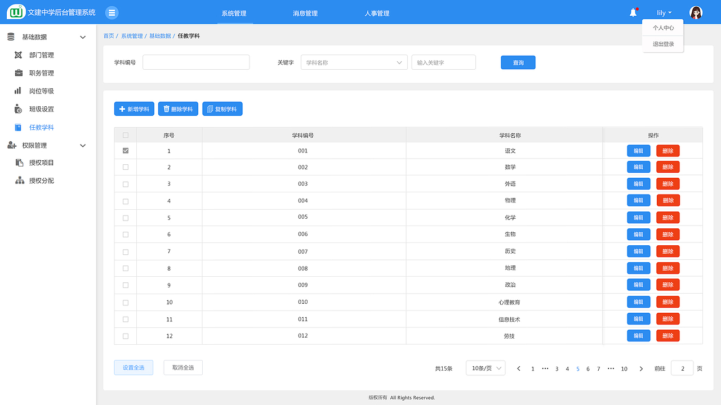Image resolution: width=721 pixels, height=405 pixels.
Task: Click the user avatar in the top-right
Action: pos(696,12)
